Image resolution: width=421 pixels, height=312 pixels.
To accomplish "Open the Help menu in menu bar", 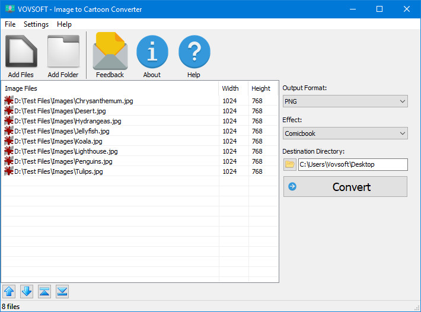I will click(x=64, y=24).
